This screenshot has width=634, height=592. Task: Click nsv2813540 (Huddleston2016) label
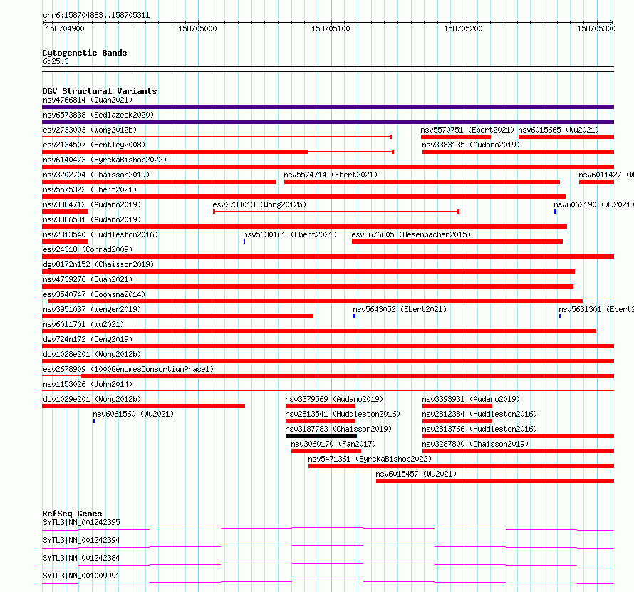point(100,234)
